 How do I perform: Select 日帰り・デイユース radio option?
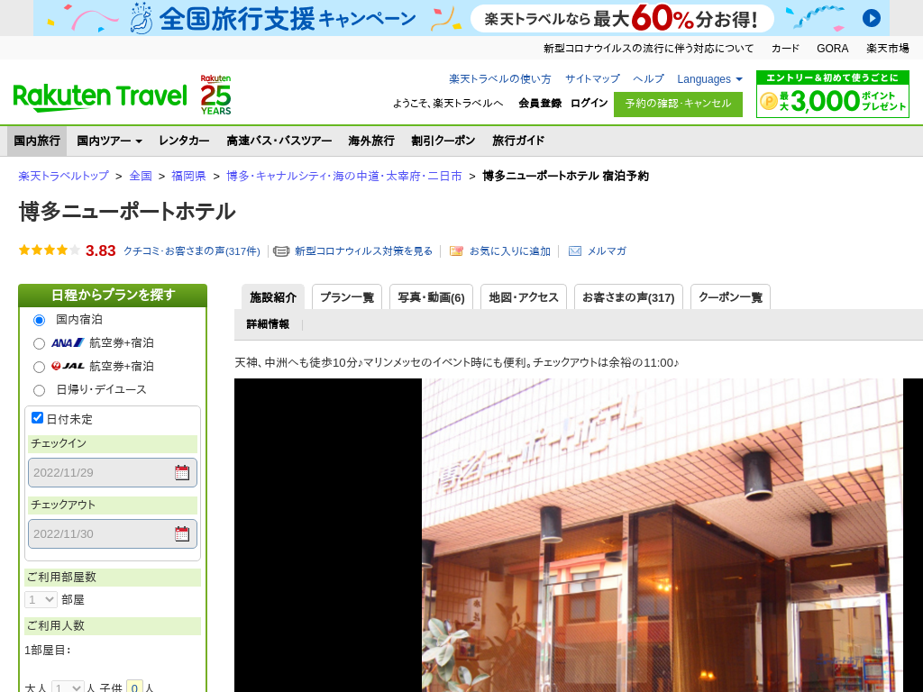(x=39, y=390)
